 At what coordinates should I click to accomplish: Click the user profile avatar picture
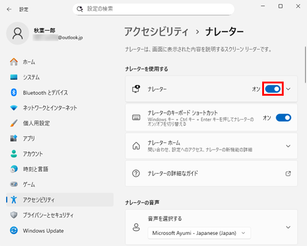pos(18,34)
